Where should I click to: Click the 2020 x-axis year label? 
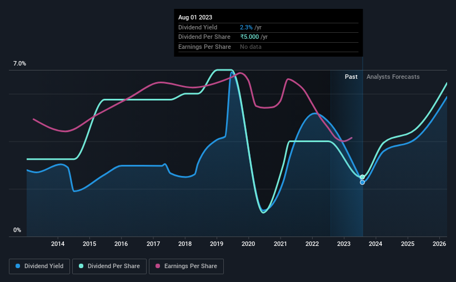pos(248,244)
